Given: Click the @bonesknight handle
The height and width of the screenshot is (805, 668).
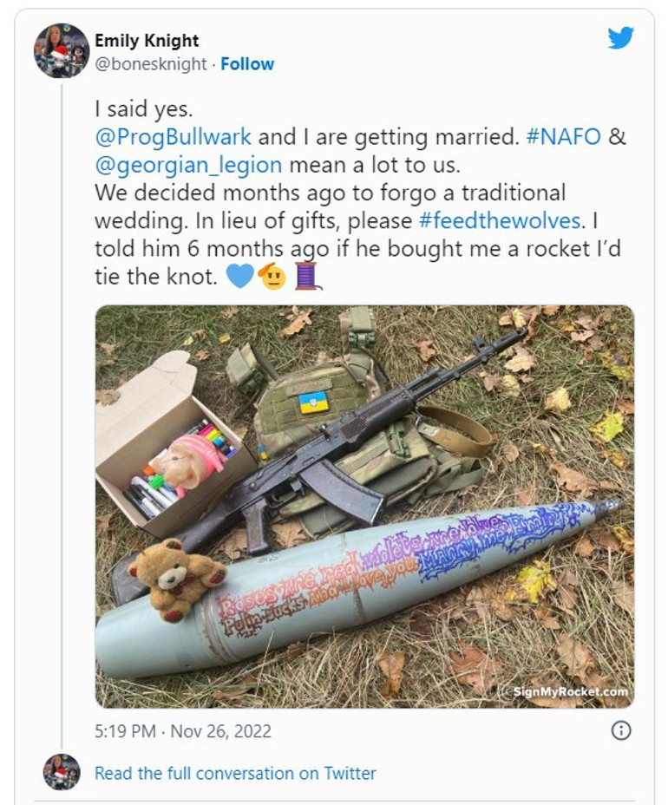Looking at the screenshot, I should coord(151,64).
